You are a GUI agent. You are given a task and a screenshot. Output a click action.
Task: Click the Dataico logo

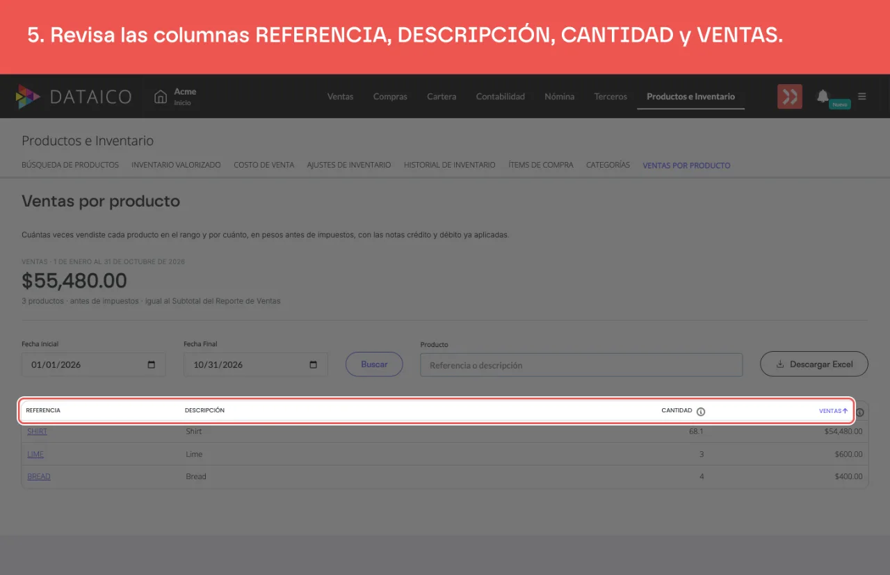(73, 97)
